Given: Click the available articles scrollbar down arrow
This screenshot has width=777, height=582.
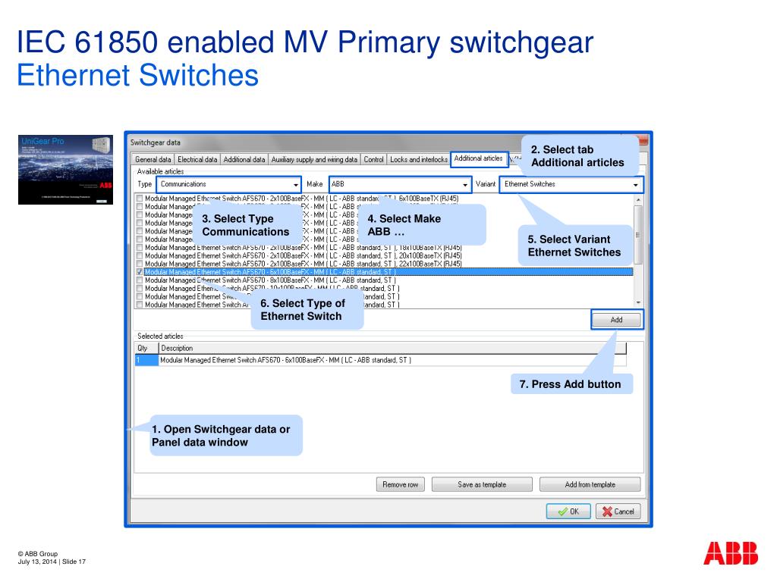Looking at the screenshot, I should [x=638, y=302].
